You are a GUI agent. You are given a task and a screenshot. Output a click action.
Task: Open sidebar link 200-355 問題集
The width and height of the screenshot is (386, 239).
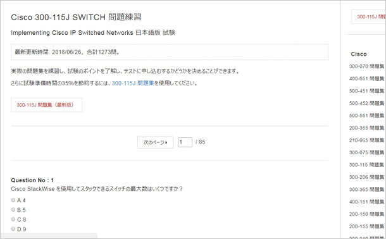[366, 128]
